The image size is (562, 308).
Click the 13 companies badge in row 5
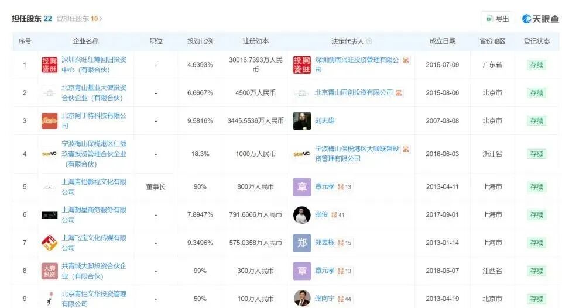pyautogui.click(x=345, y=187)
